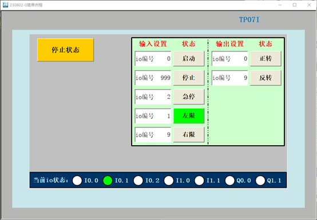Click the yellow 停止状态 status button
Screen dimensions: 317x220
65,50
